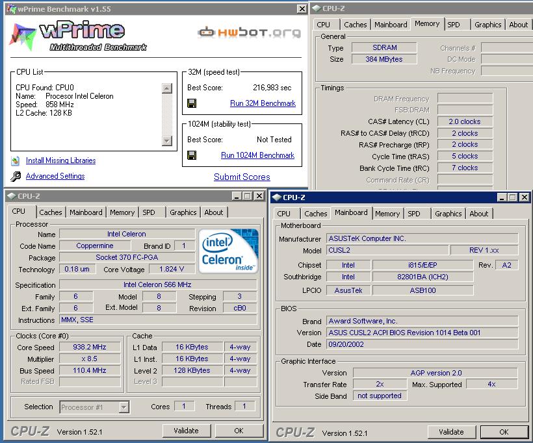The height and width of the screenshot is (443, 533).
Task: Open the About tab in bottom-left CPU-Z
Action: coord(213,212)
